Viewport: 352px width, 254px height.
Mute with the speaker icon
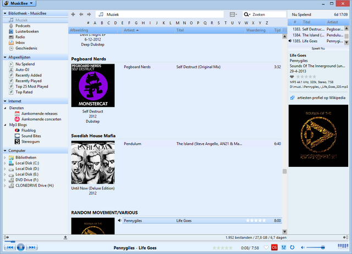coord(303,247)
